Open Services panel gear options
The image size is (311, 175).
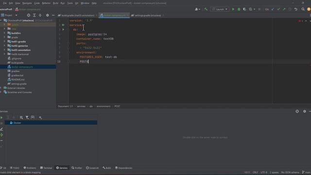pos(305,111)
